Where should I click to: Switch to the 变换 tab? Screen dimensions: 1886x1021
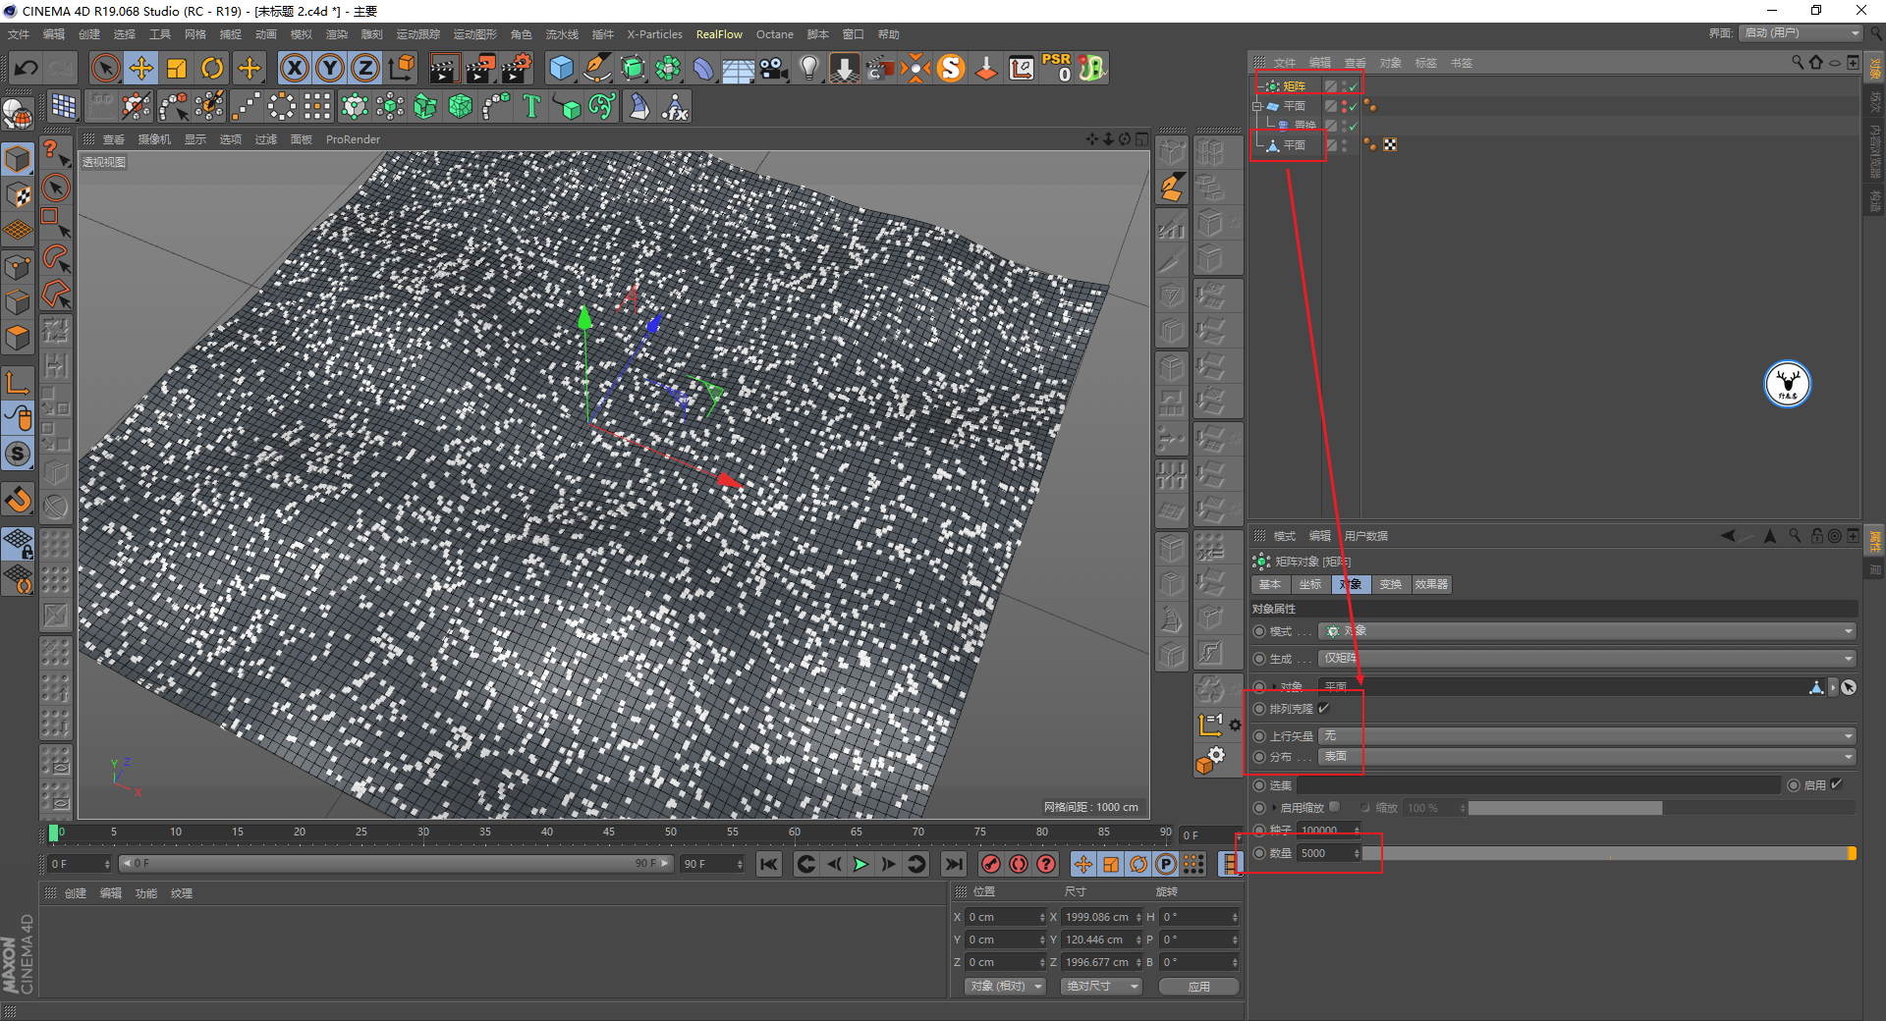click(x=1391, y=584)
